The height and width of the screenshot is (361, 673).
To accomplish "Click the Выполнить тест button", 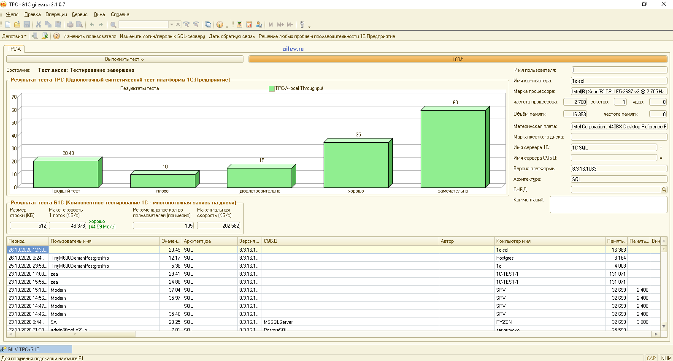I will point(125,60).
